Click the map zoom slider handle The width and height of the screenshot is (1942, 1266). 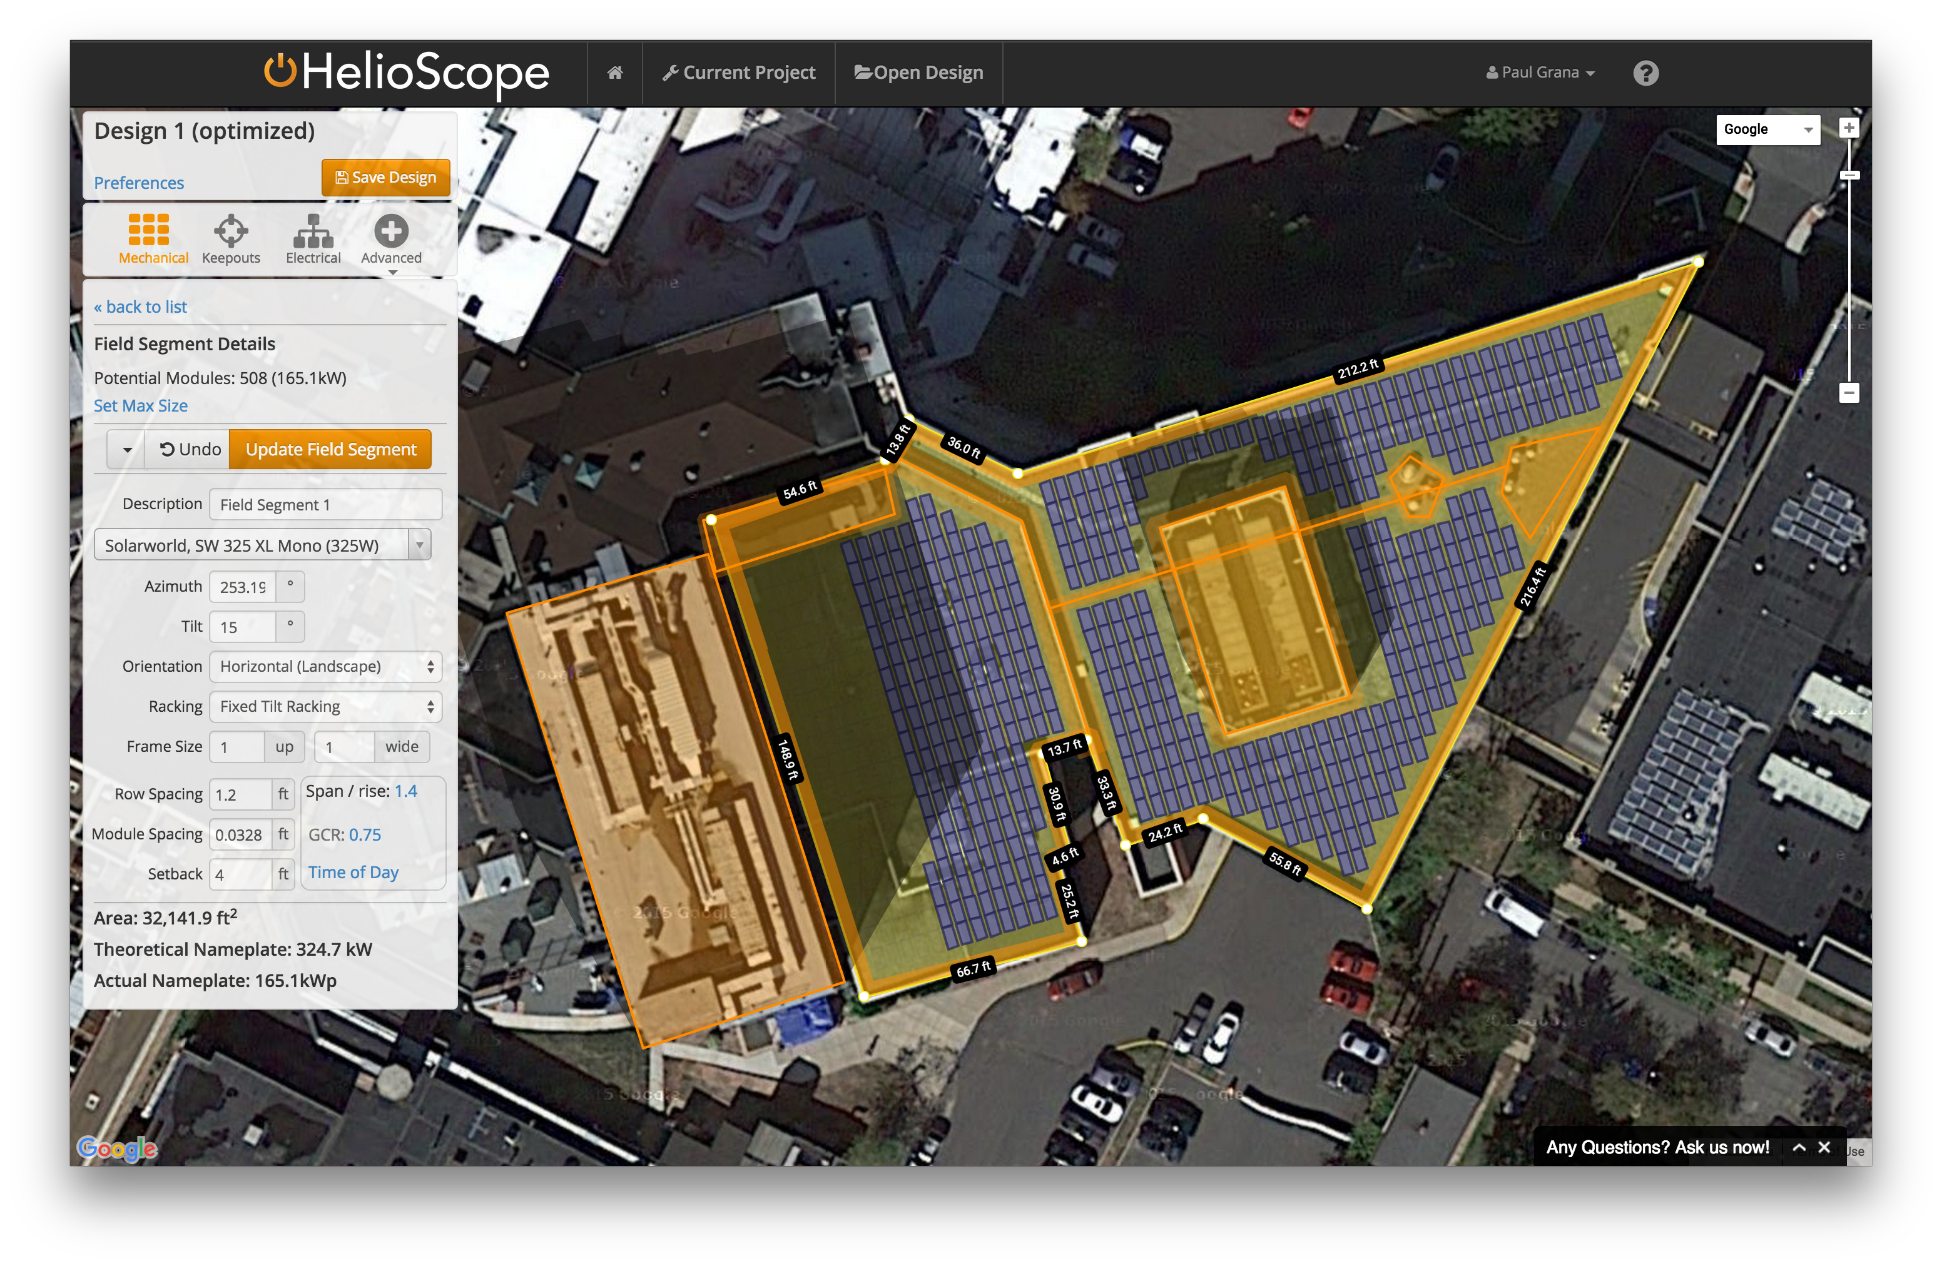click(1849, 175)
